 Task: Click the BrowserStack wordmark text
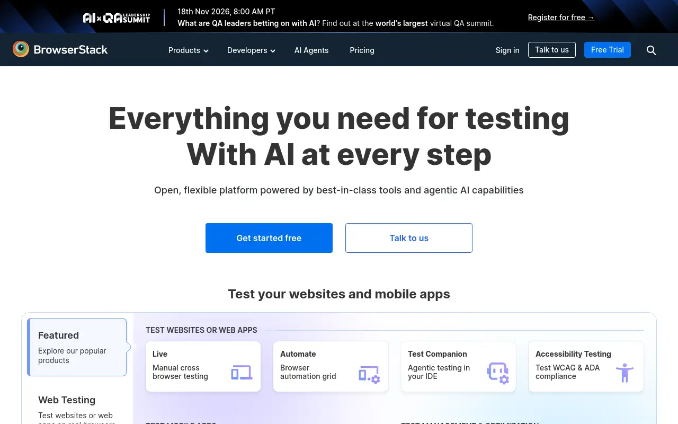[70, 50]
